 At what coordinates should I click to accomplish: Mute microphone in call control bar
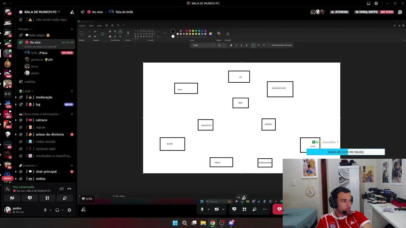point(202,209)
